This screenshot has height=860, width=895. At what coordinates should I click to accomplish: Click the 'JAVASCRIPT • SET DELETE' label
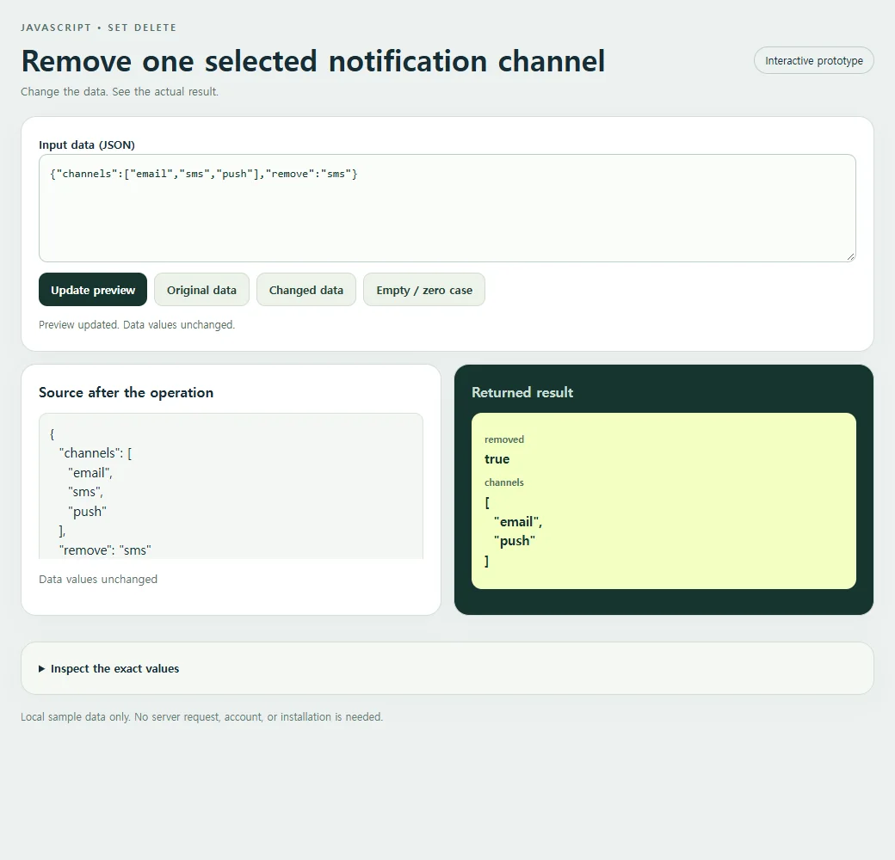coord(99,28)
